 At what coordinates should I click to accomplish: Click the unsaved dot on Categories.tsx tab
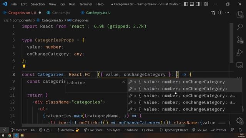click(40, 13)
